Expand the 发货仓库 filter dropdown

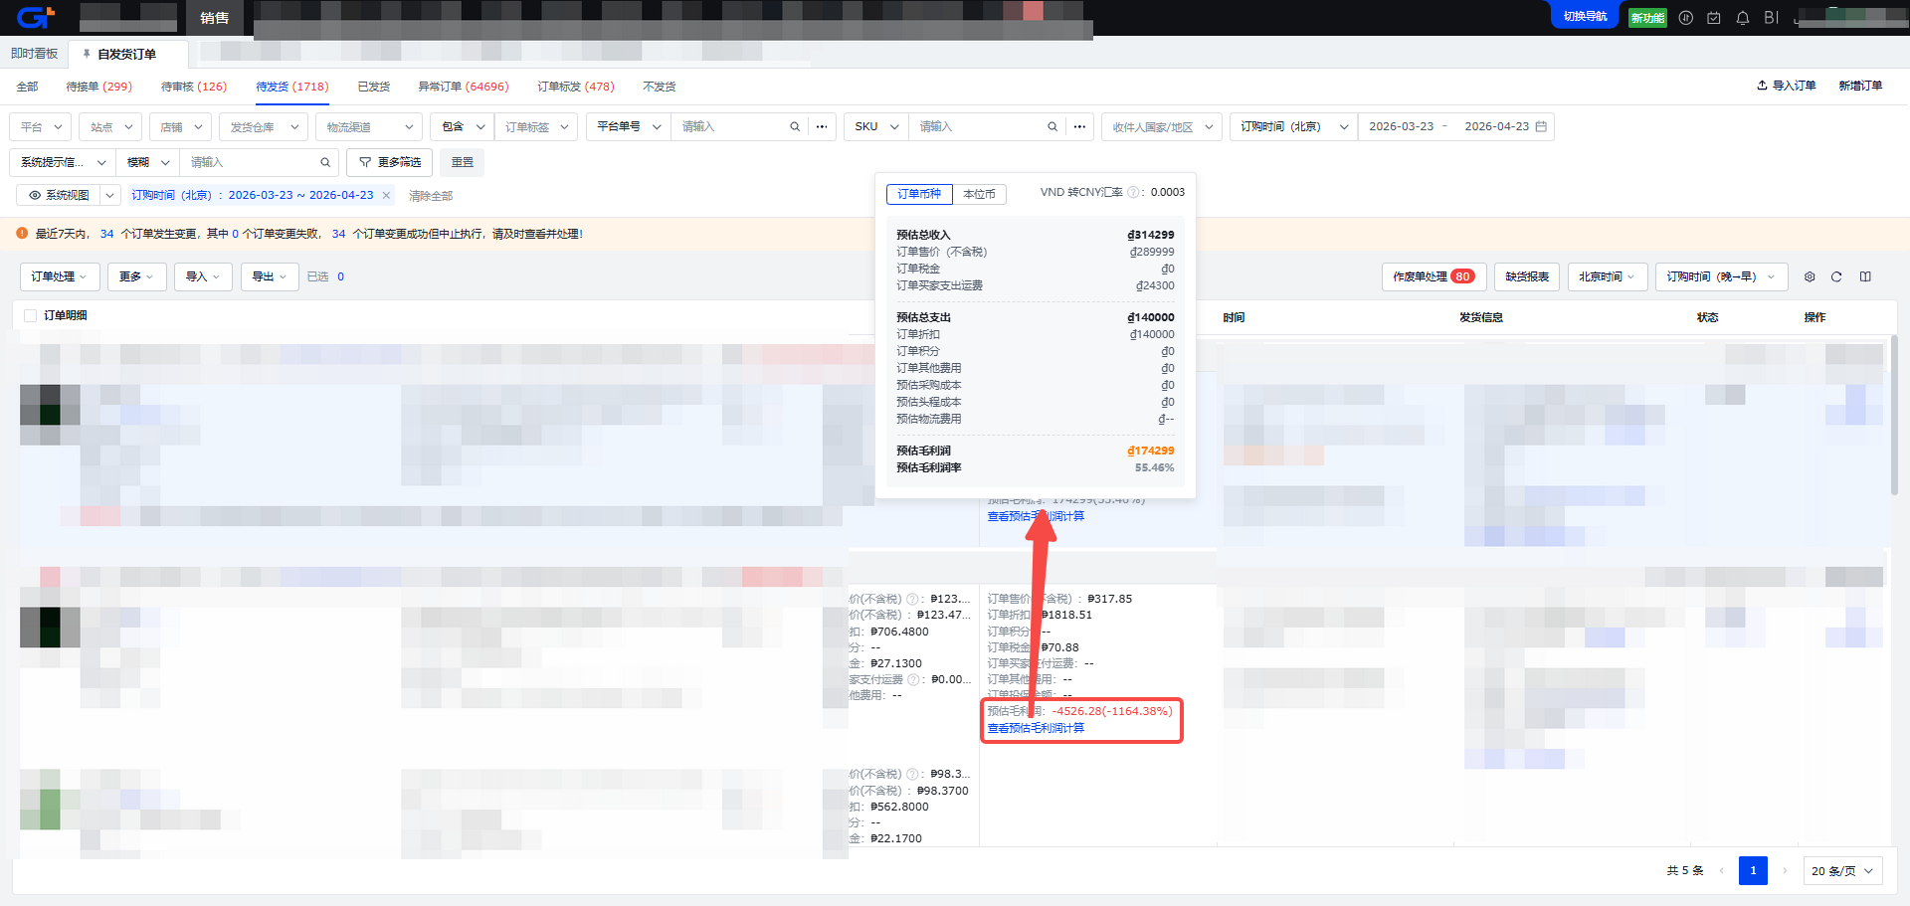tap(264, 127)
